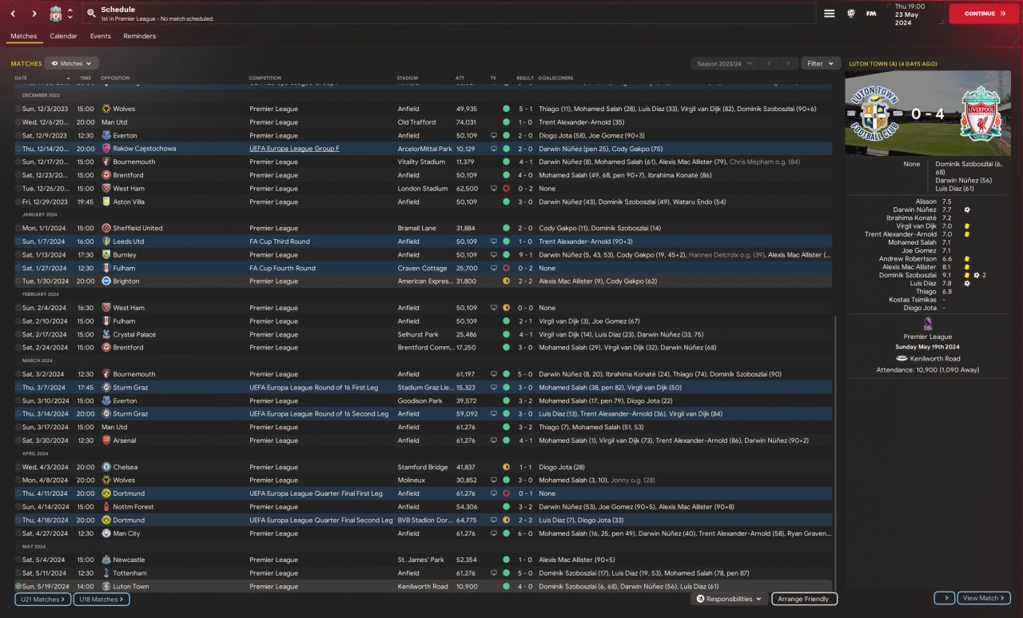Tick the selection circle on the Nottm Forest row
The height and width of the screenshot is (618, 1023).
click(18, 507)
